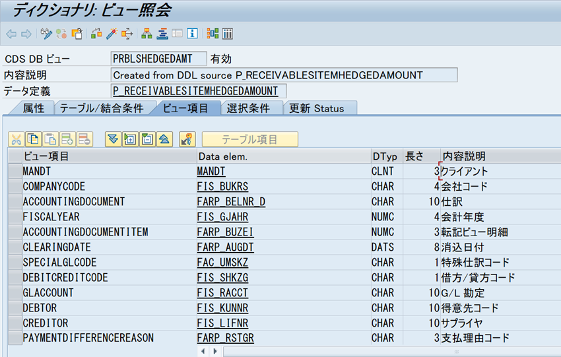Click the key search-help icon

point(187,139)
